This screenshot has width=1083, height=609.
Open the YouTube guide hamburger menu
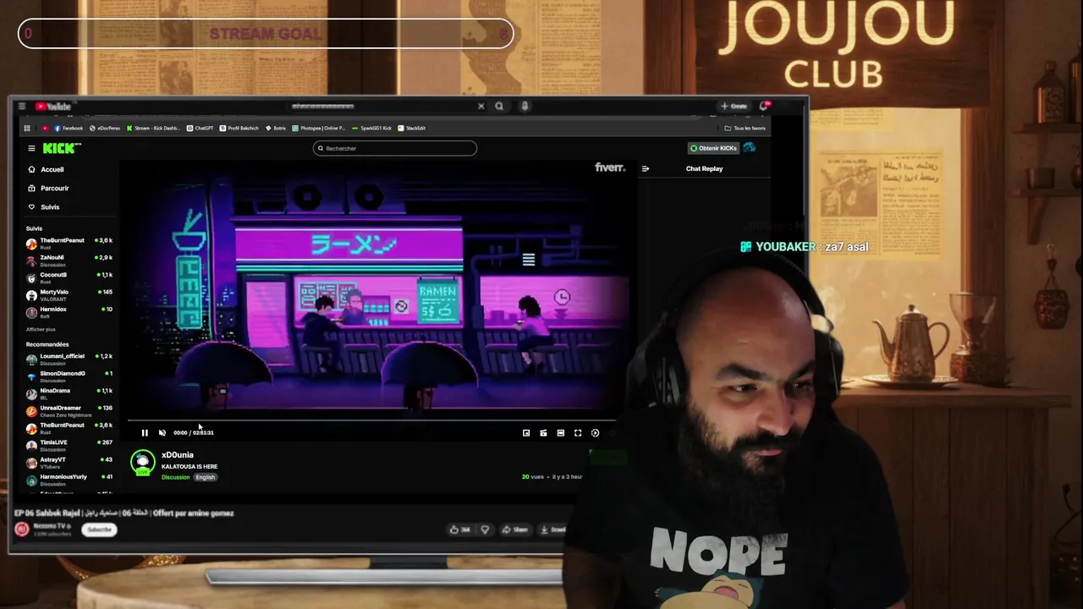tap(23, 106)
